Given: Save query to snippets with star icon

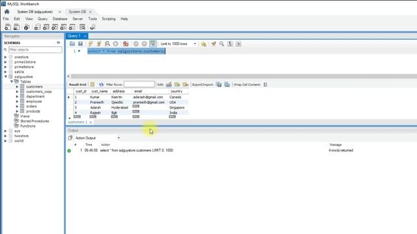Looking at the screenshot, I should point(204,44).
